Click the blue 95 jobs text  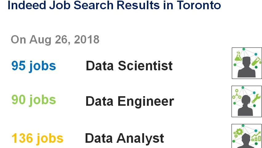34,66
